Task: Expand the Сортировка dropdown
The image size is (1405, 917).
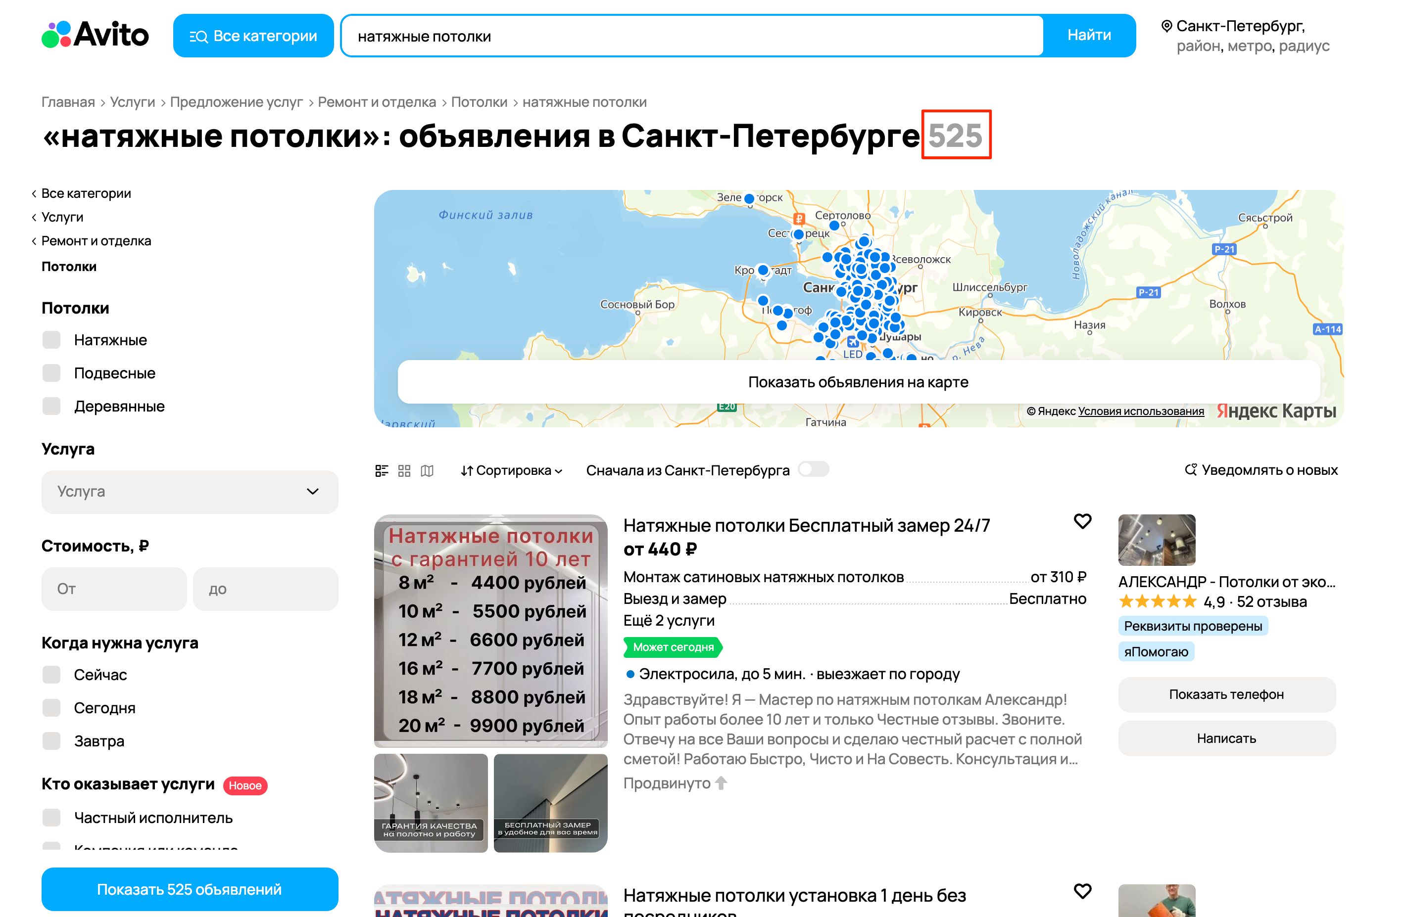Action: (x=511, y=470)
